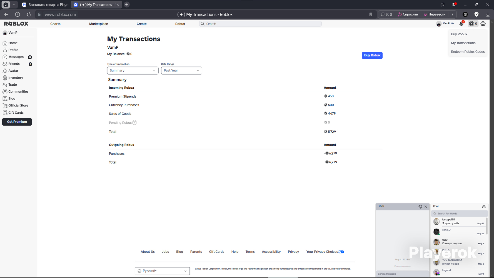The height and width of the screenshot is (278, 494).
Task: Open the Date Range dropdown
Action: point(181,71)
